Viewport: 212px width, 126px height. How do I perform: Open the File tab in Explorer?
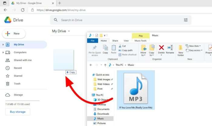(x=93, y=41)
